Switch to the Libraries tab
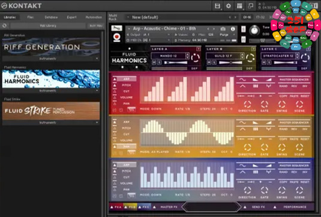 point(10,17)
